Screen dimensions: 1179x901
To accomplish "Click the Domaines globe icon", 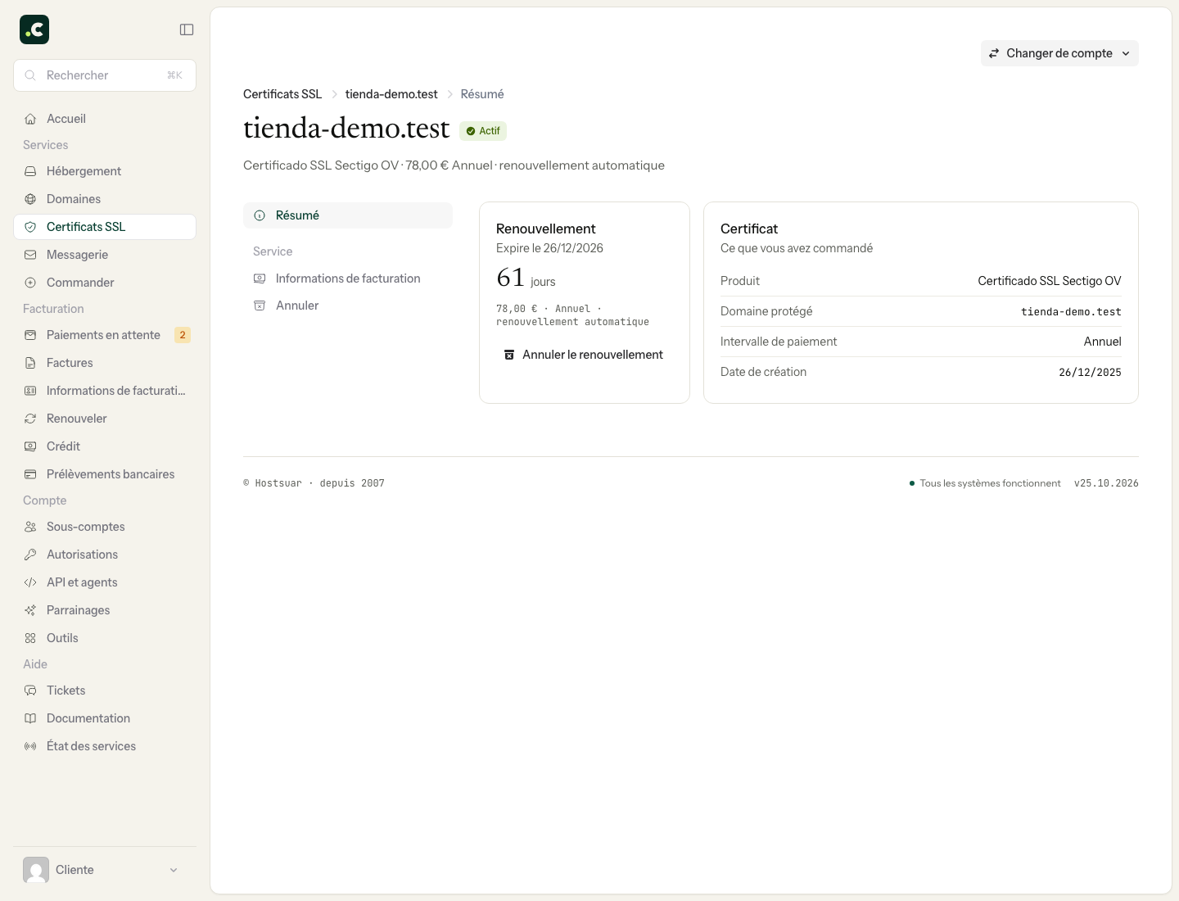I will pos(30,199).
